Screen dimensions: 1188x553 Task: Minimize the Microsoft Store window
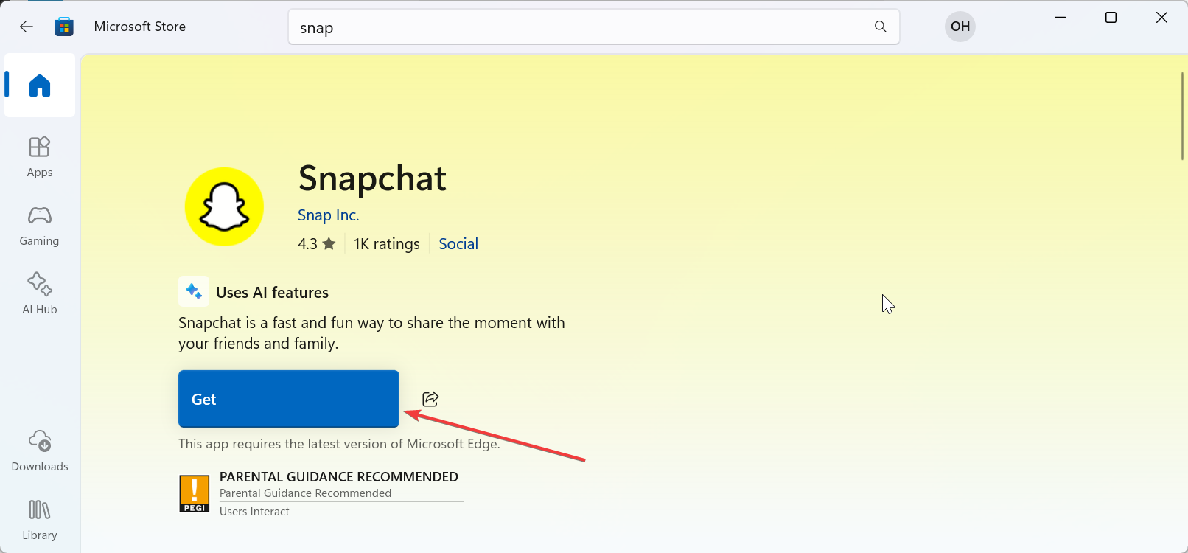click(x=1061, y=18)
